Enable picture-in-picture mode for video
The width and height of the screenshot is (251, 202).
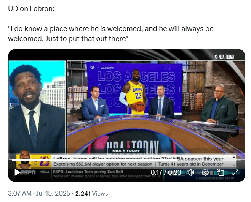221,172
